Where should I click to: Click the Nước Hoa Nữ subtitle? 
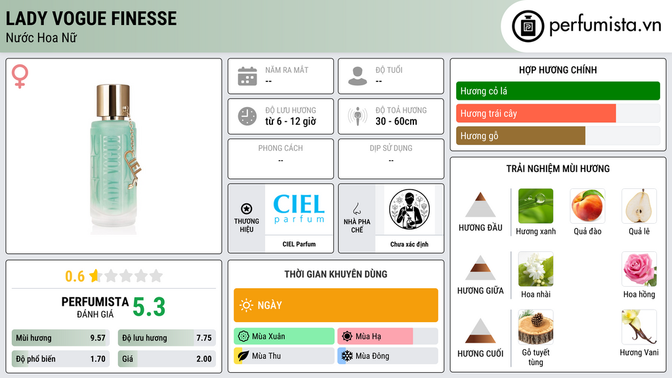tap(41, 37)
